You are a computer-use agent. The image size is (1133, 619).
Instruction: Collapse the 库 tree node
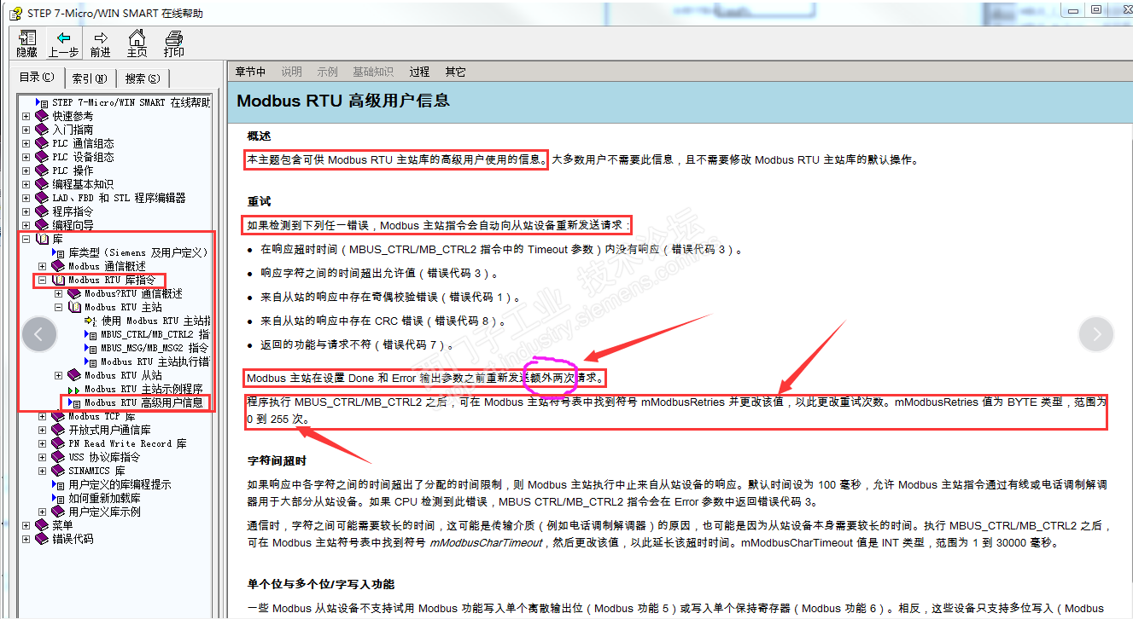(26, 239)
